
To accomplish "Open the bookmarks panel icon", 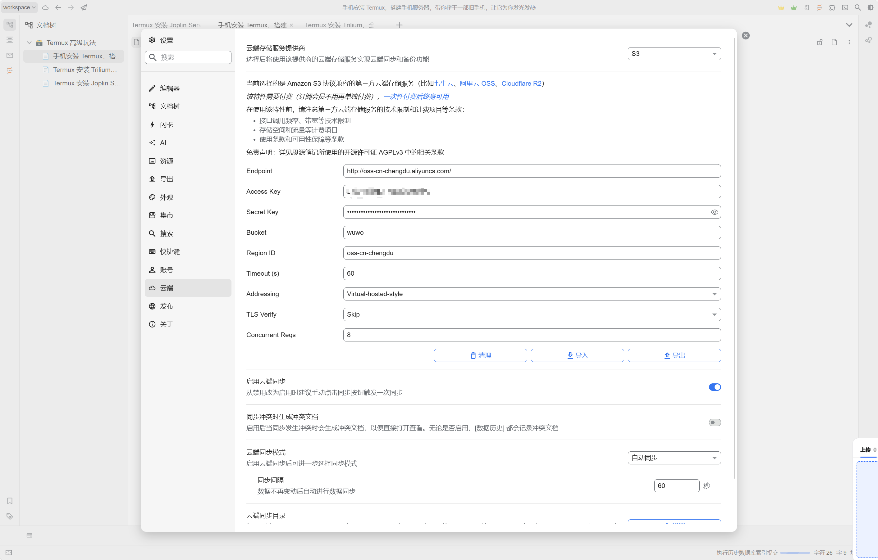I will 10,501.
